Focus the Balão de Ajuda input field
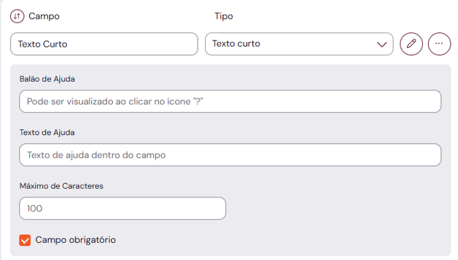 tap(230, 101)
